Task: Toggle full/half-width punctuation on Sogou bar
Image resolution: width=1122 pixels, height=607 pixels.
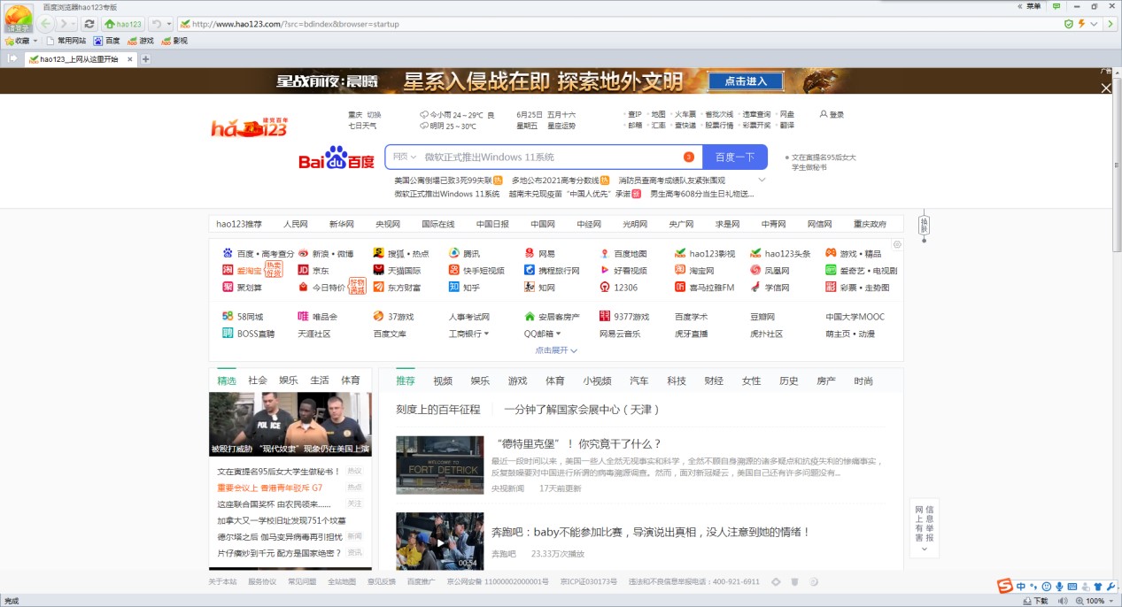Action: (1034, 586)
